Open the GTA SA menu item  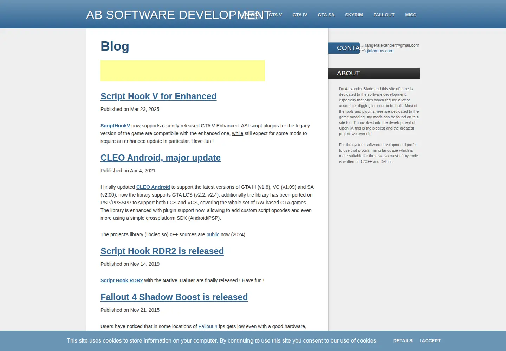(326, 15)
